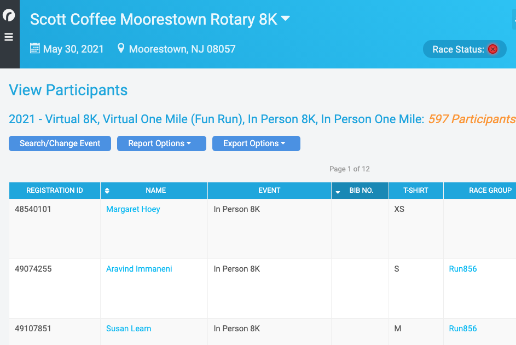Image resolution: width=516 pixels, height=345 pixels.
Task: Click the Registration ID column header
Action: [55, 191]
